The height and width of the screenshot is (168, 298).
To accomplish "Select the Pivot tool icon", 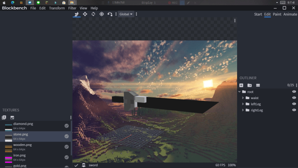I will pos(102,14).
